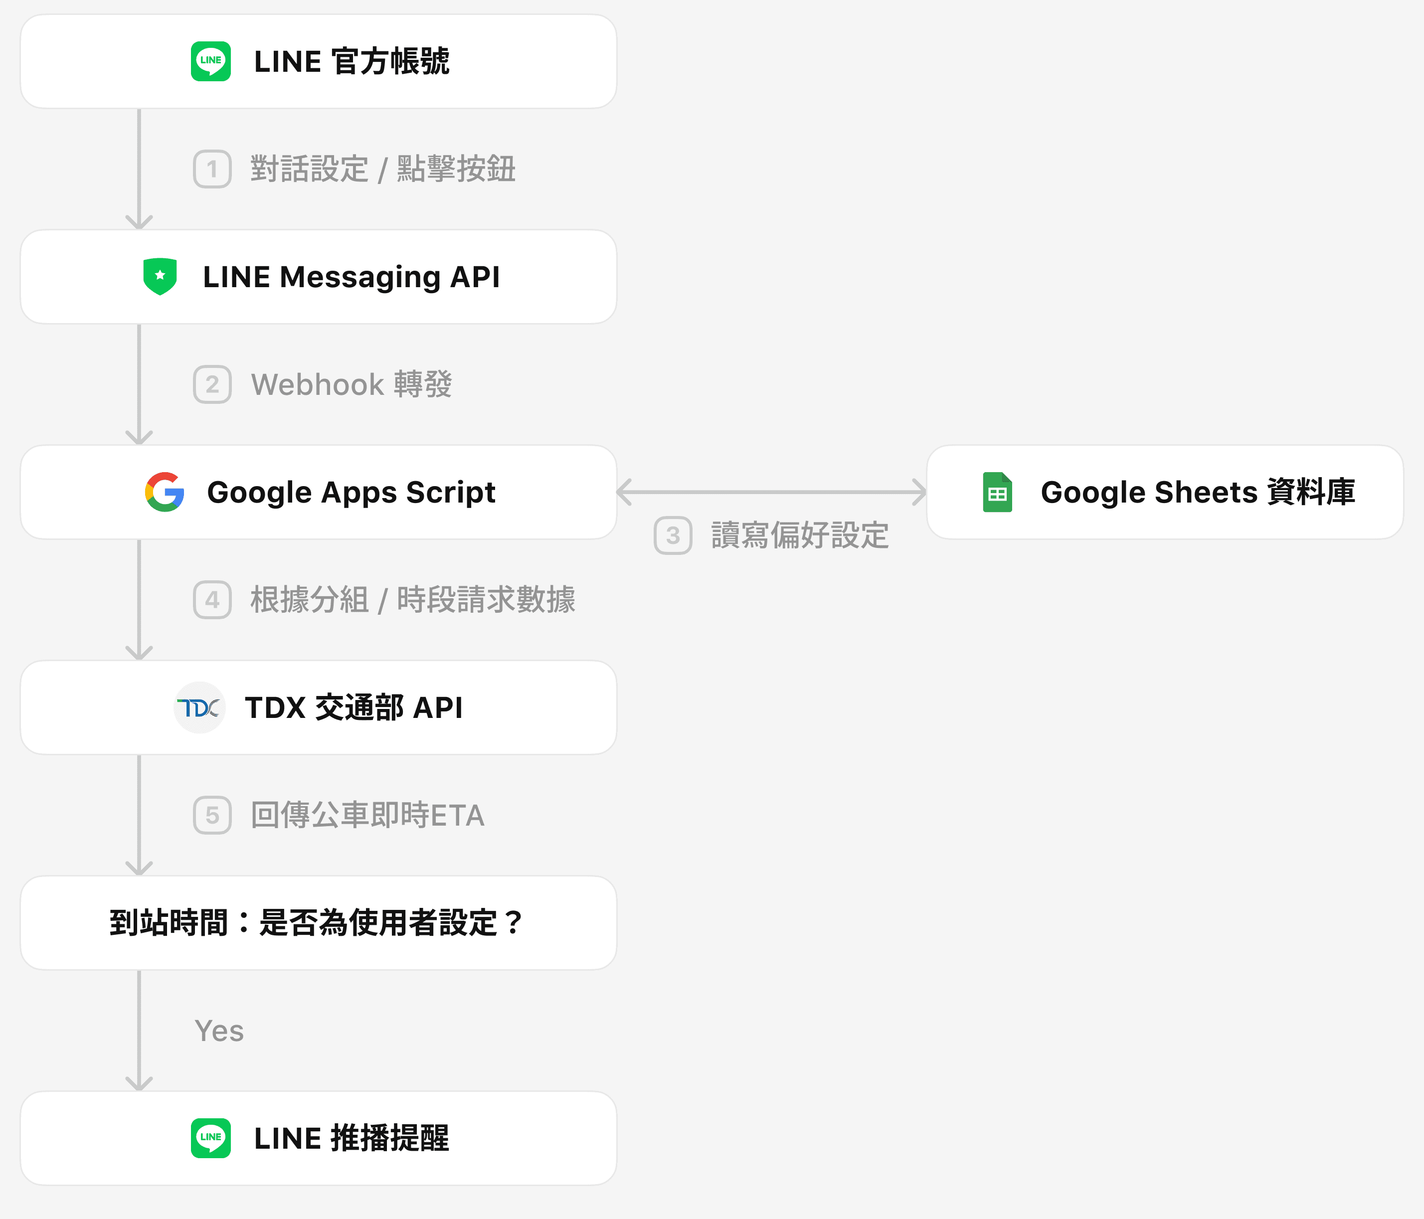Select the Google Apps Script label

tap(351, 493)
